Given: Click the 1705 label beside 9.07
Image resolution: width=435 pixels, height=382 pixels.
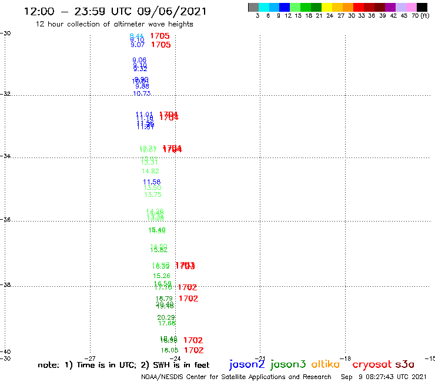Looking at the screenshot, I should [161, 45].
